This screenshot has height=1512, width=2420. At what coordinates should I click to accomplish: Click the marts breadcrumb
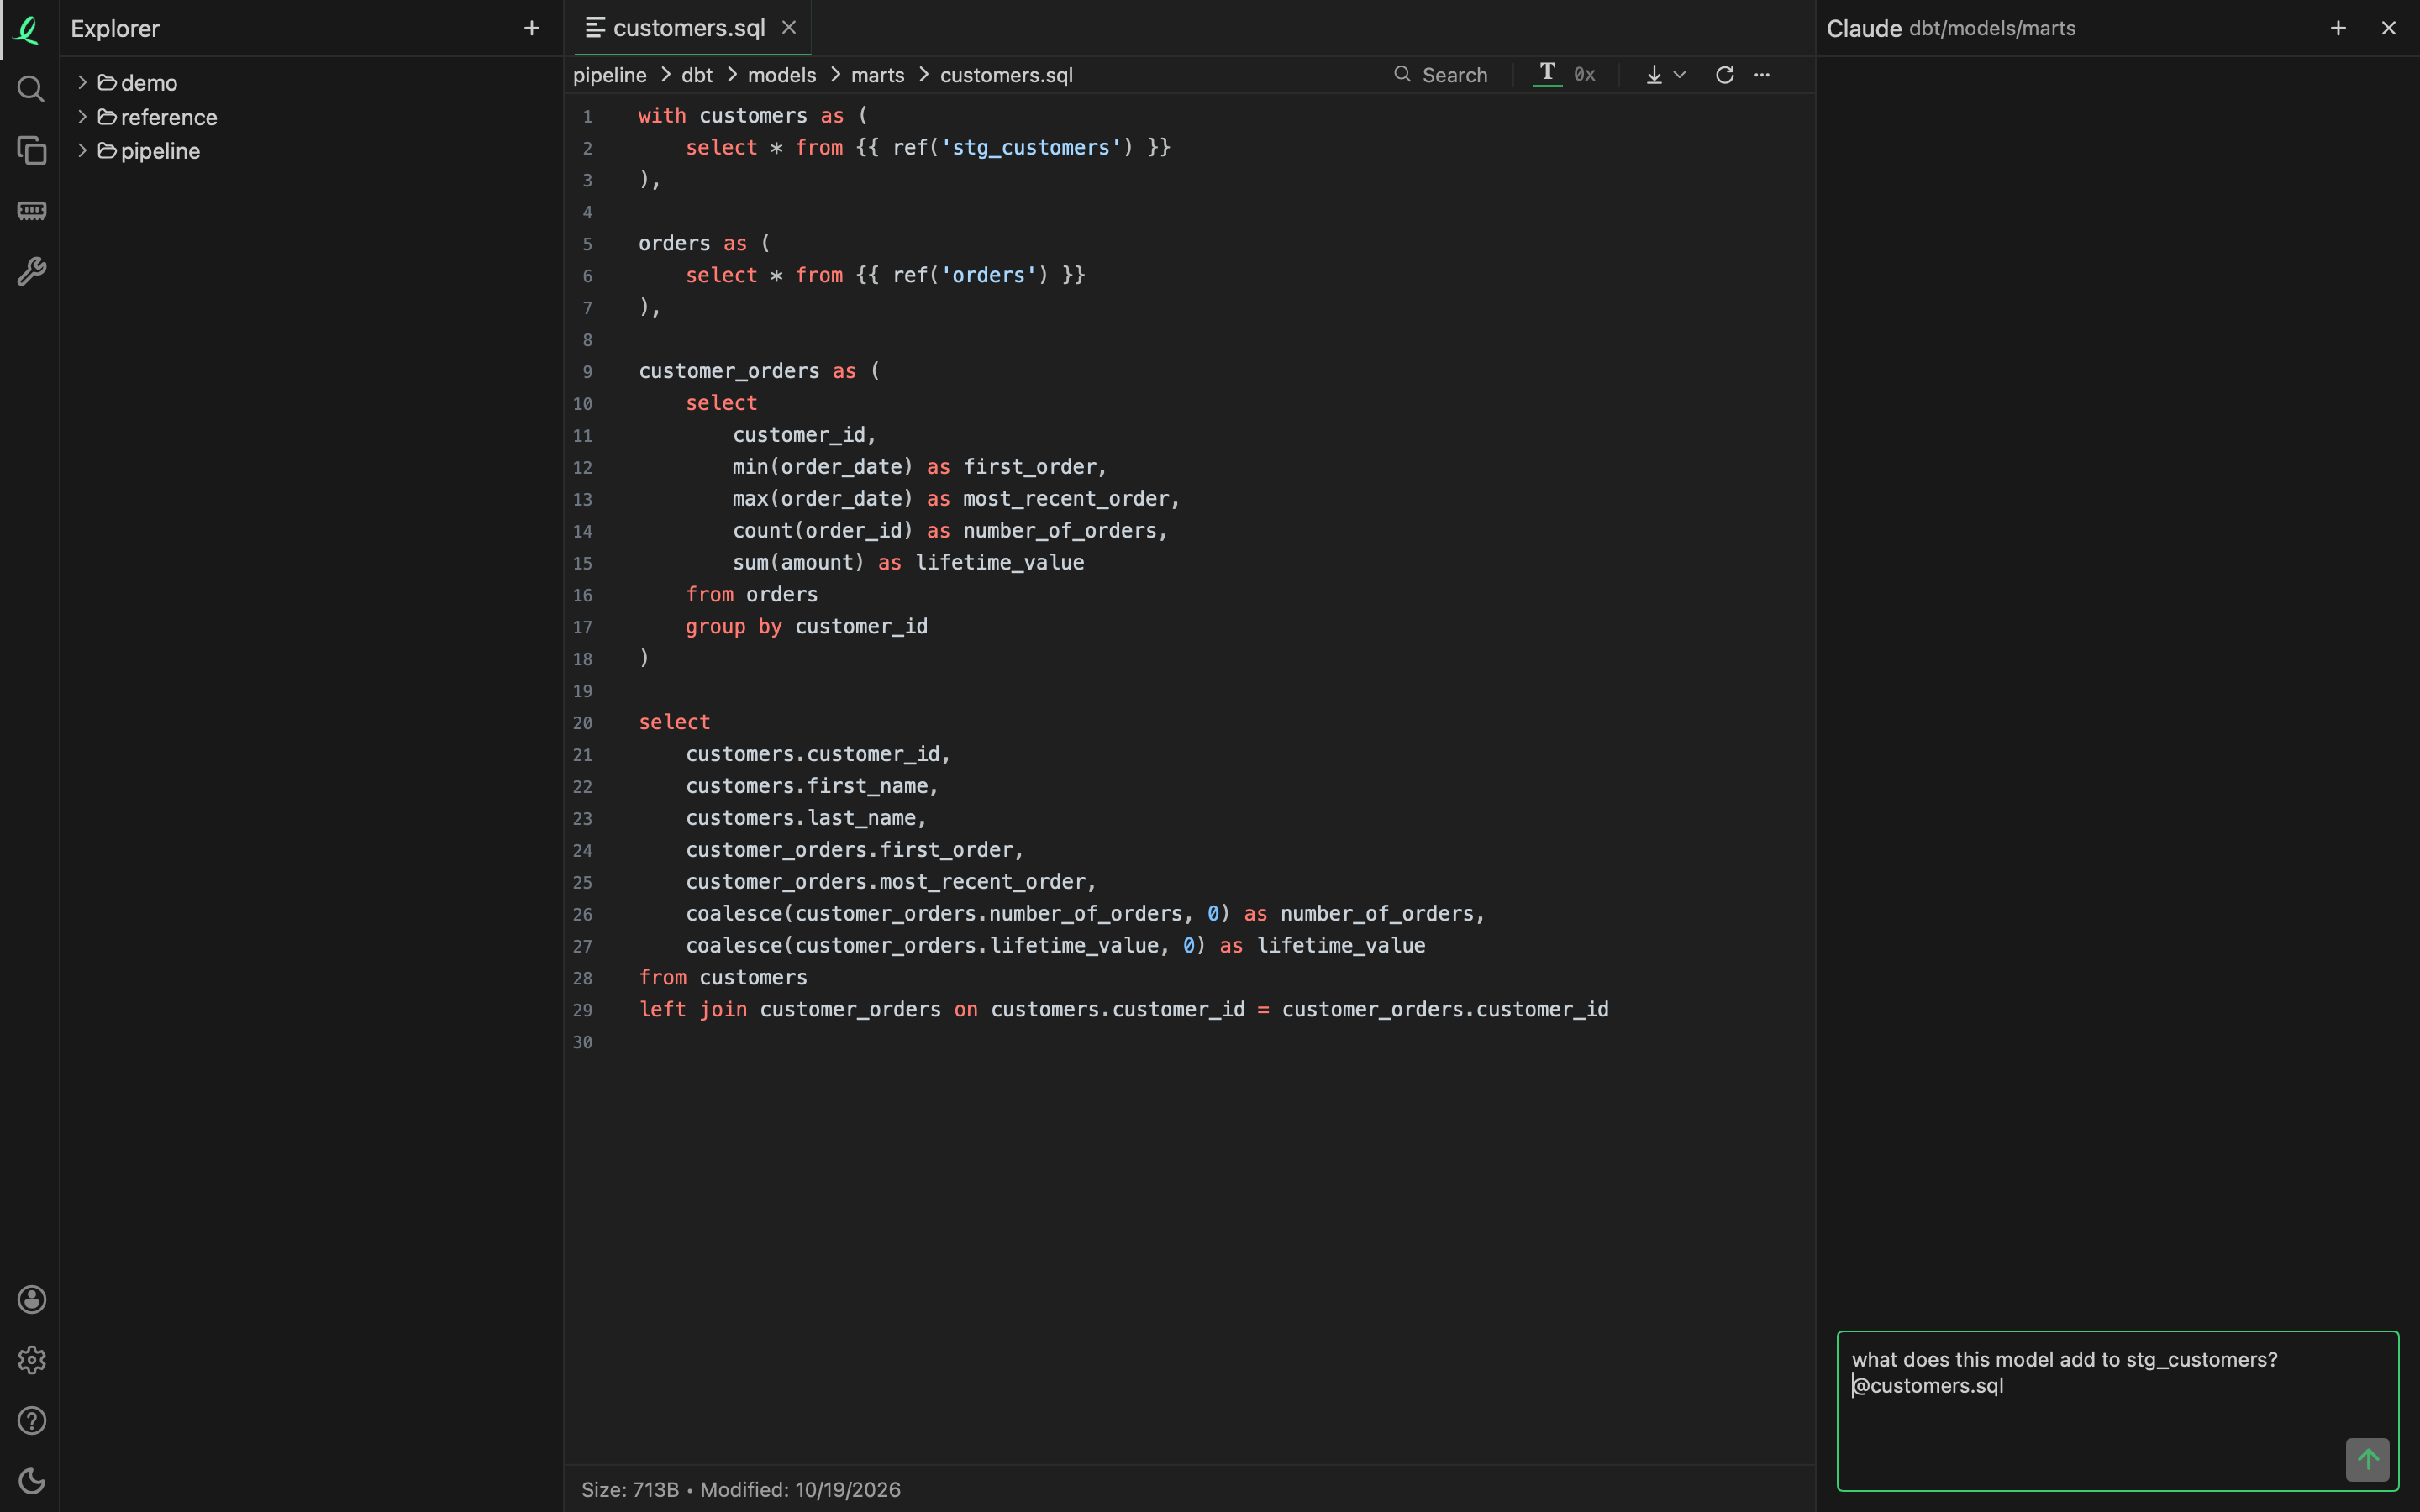coord(877,75)
